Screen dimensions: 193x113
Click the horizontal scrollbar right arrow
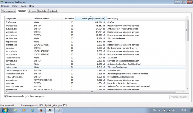pos(184,92)
